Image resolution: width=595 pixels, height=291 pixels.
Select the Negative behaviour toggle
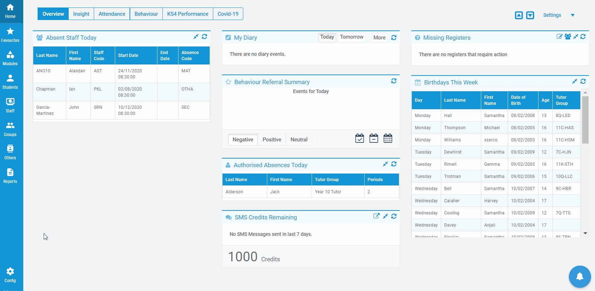tap(243, 140)
